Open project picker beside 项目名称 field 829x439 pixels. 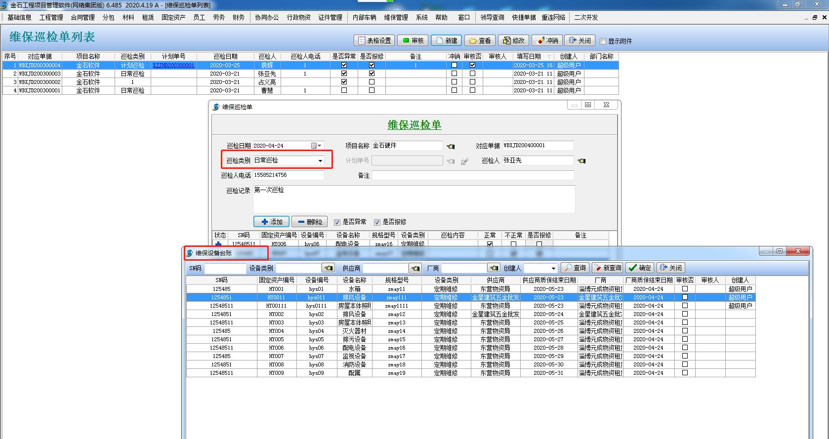[451, 146]
